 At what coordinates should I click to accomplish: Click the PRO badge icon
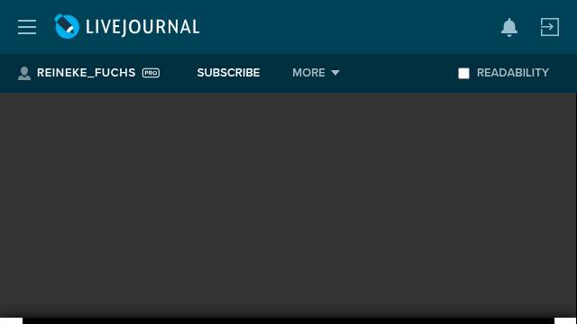(x=151, y=73)
